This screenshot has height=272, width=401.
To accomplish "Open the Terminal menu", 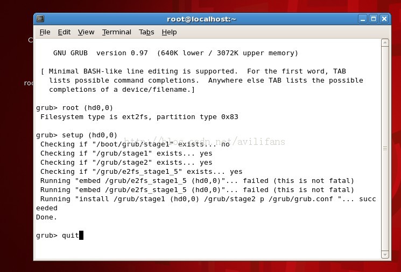I will pos(117,32).
